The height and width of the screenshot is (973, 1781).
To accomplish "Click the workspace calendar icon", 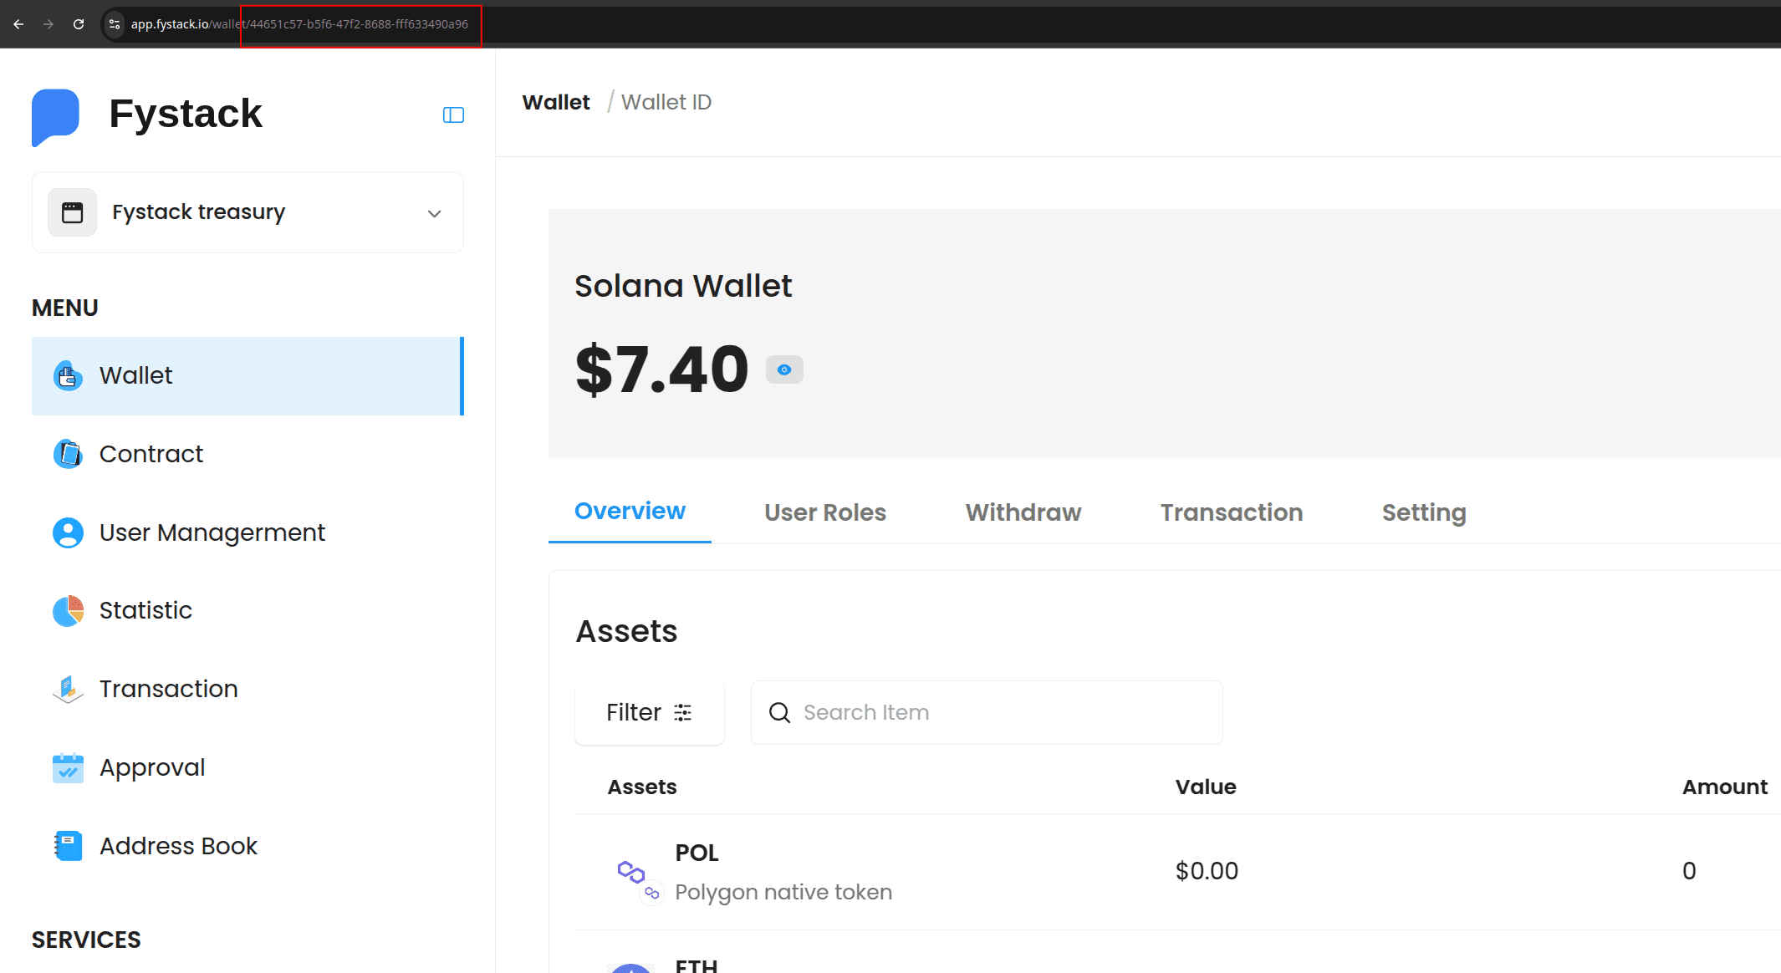I will click(73, 212).
